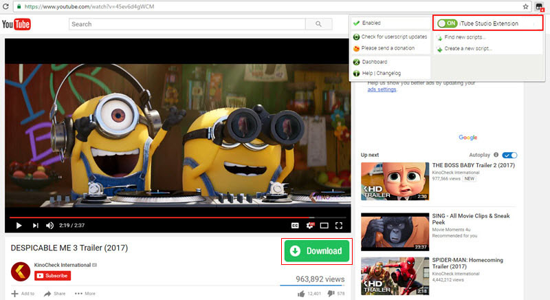
Task: Click the Autoplay info icon
Action: [496, 155]
